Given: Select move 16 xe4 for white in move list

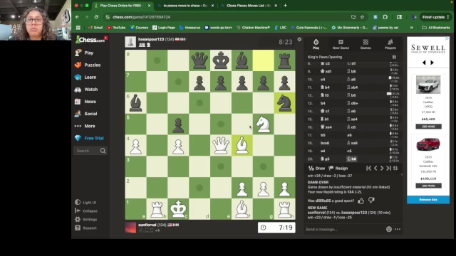Looking at the screenshot, I should click(x=326, y=127).
